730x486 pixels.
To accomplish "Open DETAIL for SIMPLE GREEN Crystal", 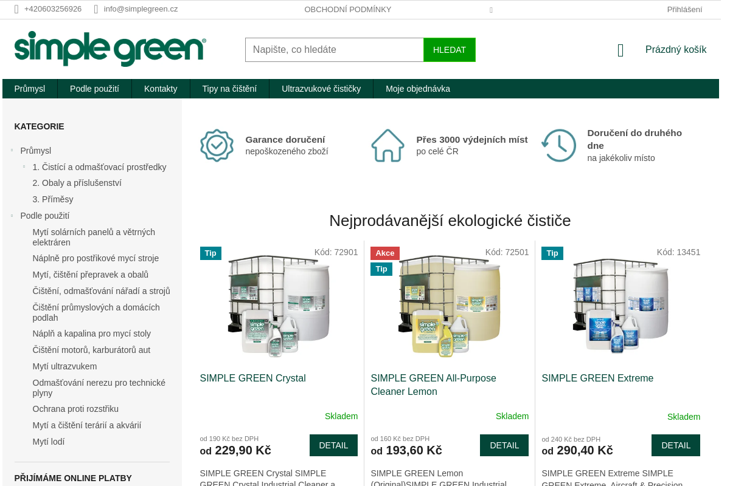I will [333, 445].
